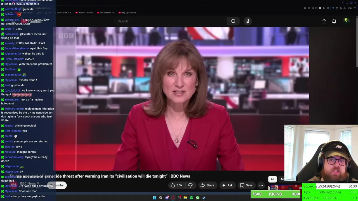Open the BBC News channel name link

[x=28, y=183]
